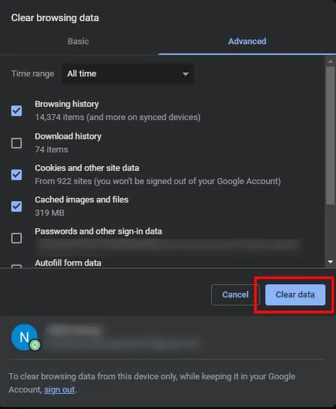Viewport: 336px width, 409px height.
Task: Click the '74 items' download count
Action: [x=51, y=150]
